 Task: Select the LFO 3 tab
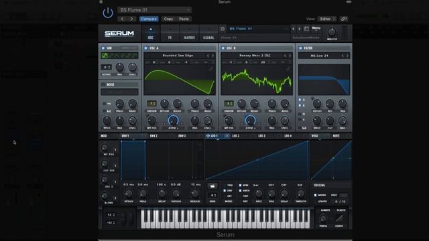[x=262, y=136]
